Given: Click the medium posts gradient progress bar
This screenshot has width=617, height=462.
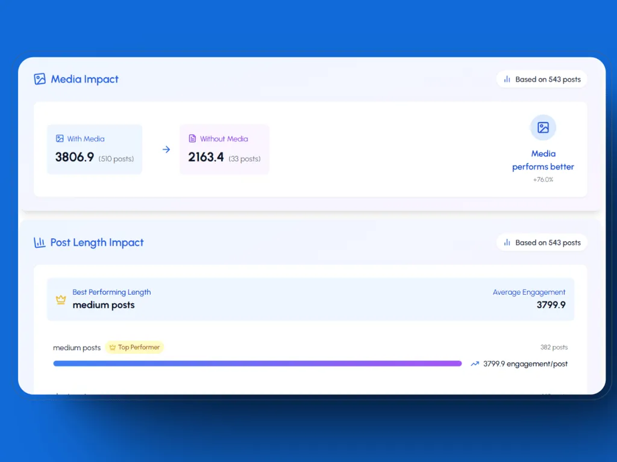Looking at the screenshot, I should click(x=257, y=363).
